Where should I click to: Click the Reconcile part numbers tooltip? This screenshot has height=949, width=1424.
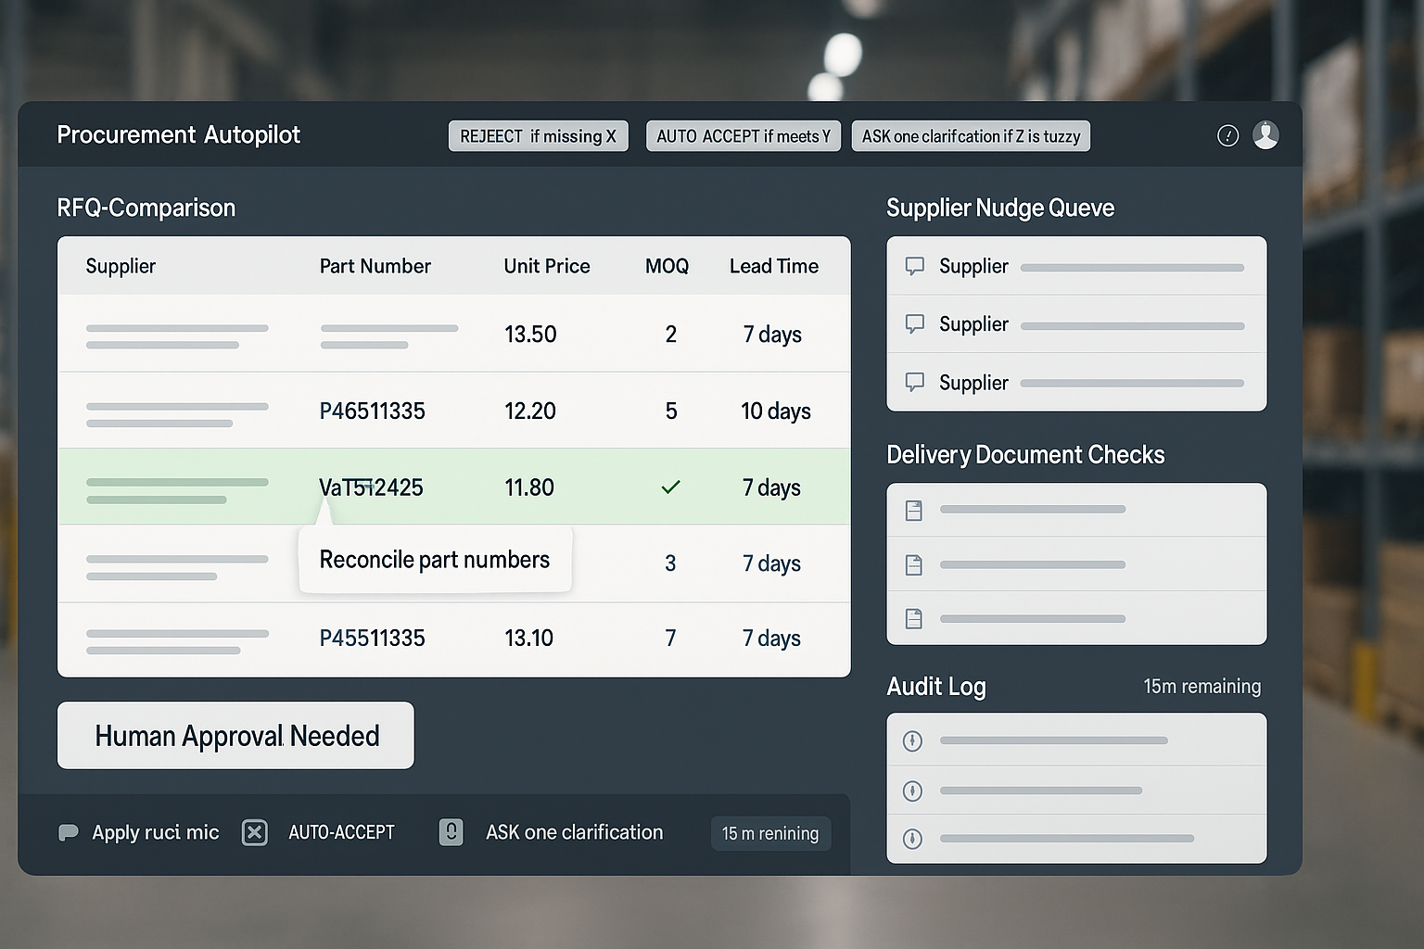click(x=435, y=560)
